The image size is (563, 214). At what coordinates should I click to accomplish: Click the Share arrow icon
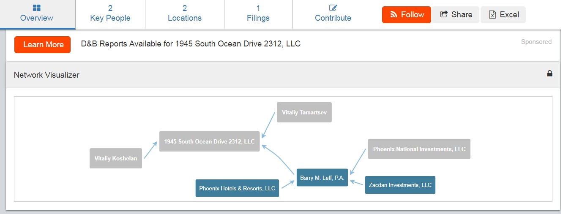pos(444,14)
